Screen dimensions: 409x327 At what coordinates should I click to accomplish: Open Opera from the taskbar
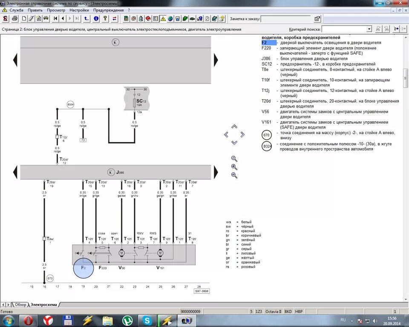pos(28,321)
